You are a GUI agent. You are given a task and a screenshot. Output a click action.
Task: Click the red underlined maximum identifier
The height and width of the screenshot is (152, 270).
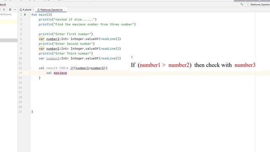(x=60, y=73)
